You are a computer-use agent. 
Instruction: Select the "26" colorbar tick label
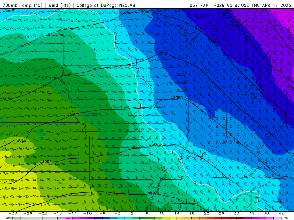coord(222,213)
